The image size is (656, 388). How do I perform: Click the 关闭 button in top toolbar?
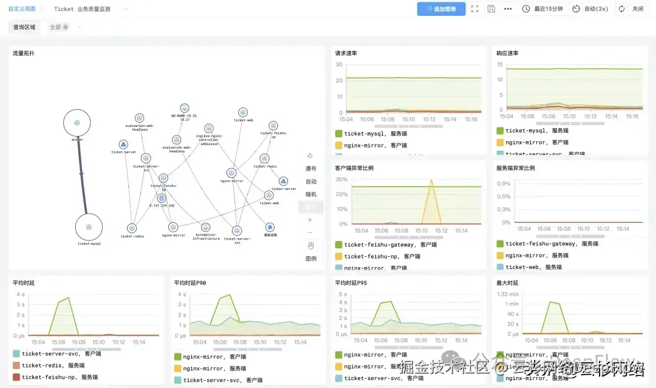[638, 9]
